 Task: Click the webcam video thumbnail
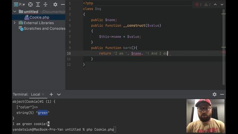[x=205, y=116]
